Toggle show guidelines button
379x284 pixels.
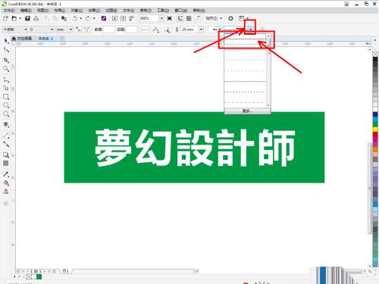(198, 18)
